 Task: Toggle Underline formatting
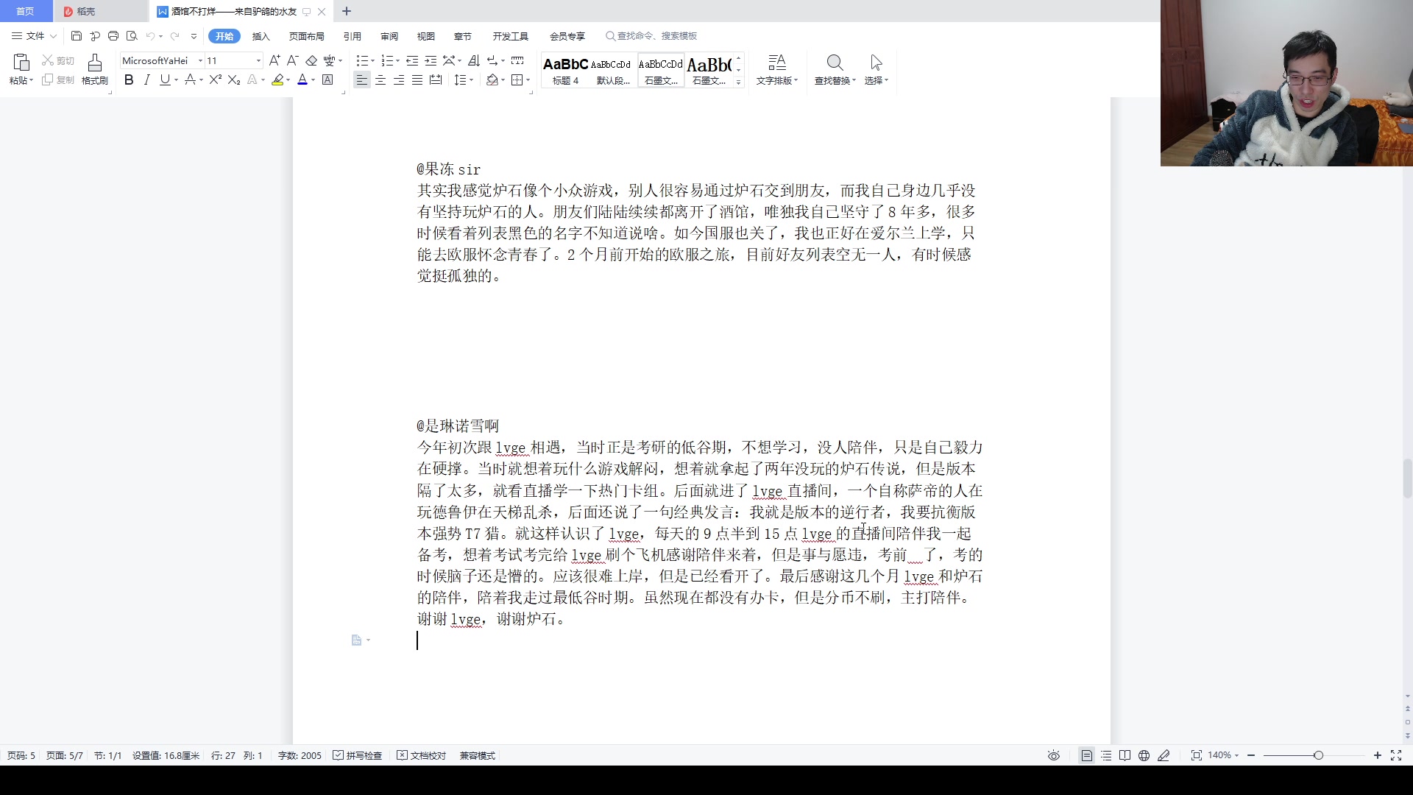pyautogui.click(x=165, y=79)
